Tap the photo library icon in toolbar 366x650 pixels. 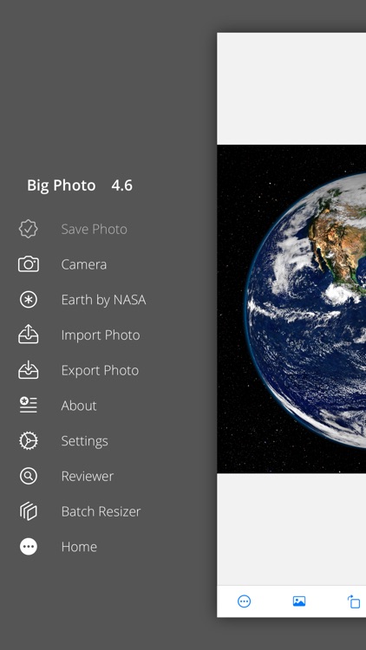(x=299, y=601)
